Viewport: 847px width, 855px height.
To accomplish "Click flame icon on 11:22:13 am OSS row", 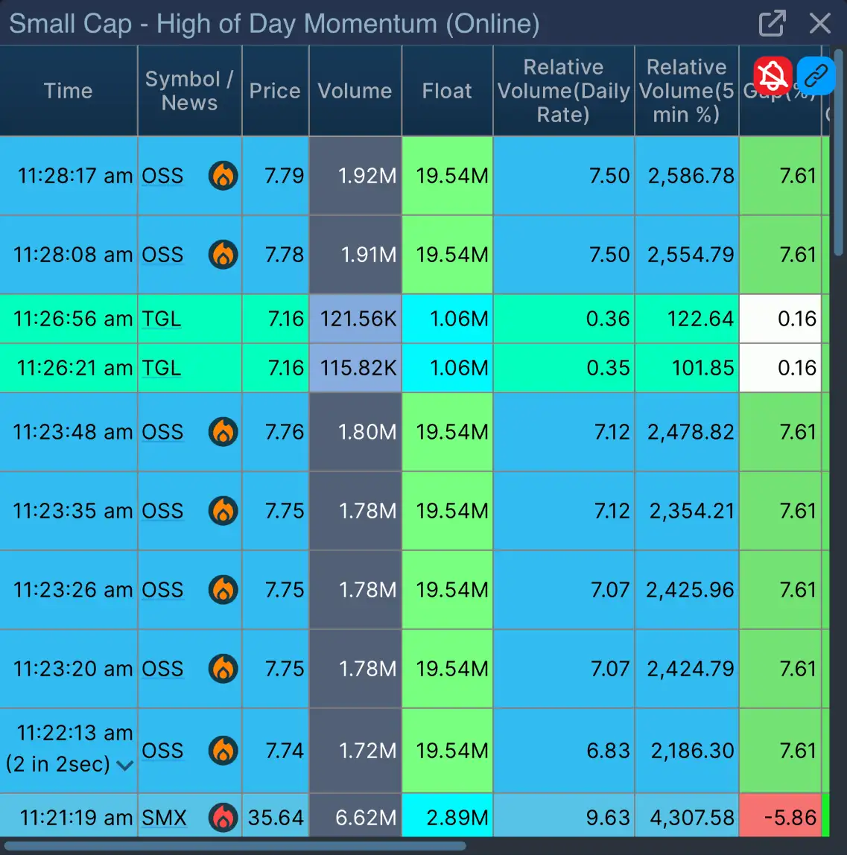I will coord(223,750).
